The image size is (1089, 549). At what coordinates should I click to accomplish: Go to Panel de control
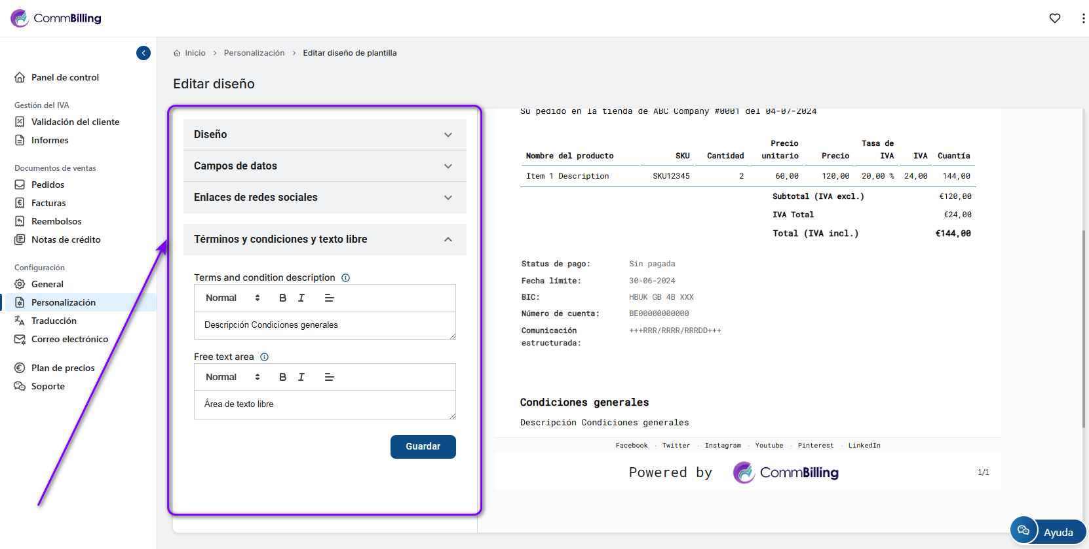(65, 77)
